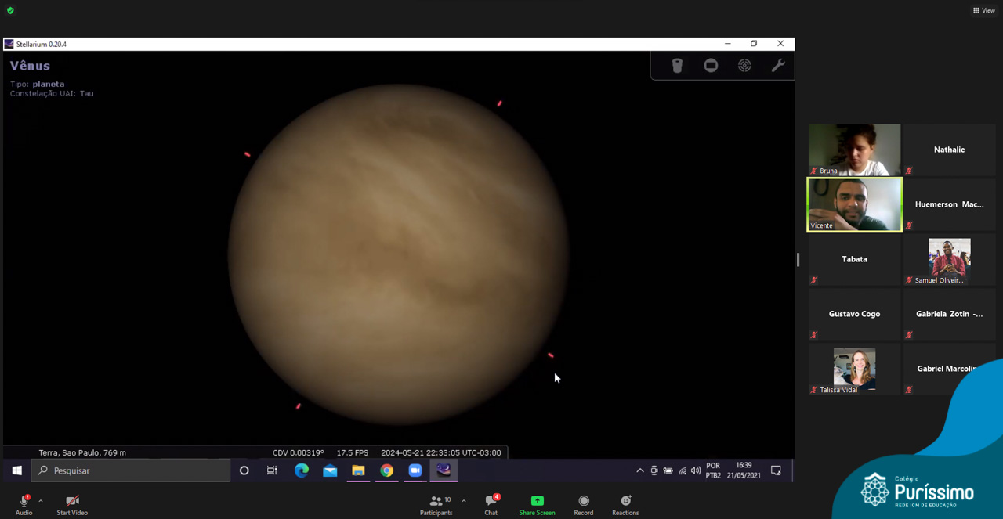Open the Zoom Chat panel
Screen dimensions: 1003x519
[x=491, y=504]
